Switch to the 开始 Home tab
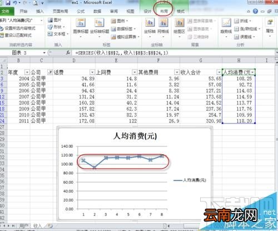 [23, 12]
